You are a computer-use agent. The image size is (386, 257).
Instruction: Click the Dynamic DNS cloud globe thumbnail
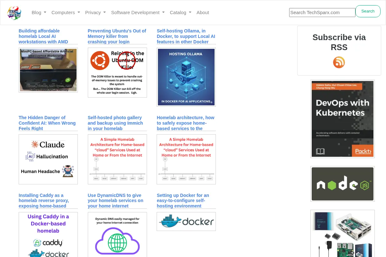[x=117, y=235]
